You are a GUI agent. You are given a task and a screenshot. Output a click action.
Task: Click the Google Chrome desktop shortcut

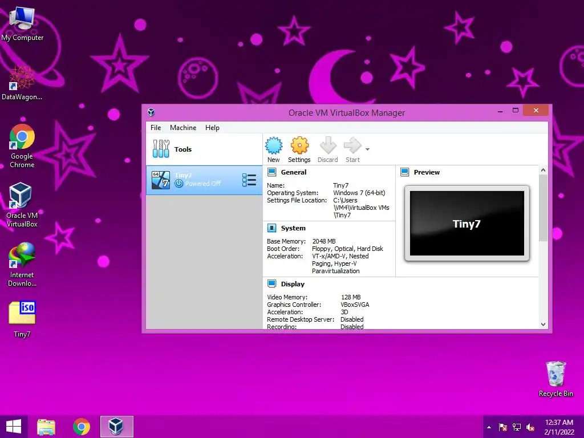pos(22,146)
